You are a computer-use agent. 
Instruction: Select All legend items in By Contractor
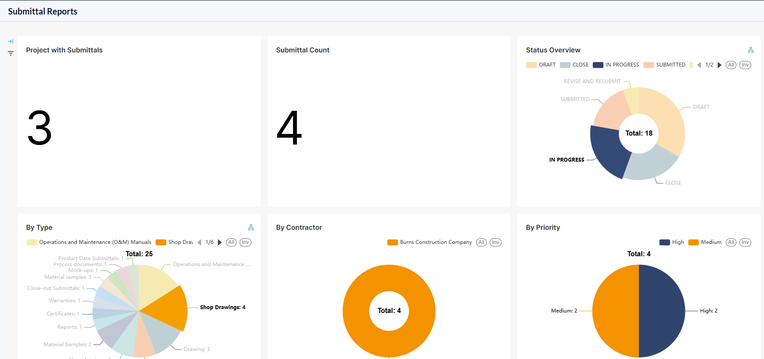(x=481, y=242)
